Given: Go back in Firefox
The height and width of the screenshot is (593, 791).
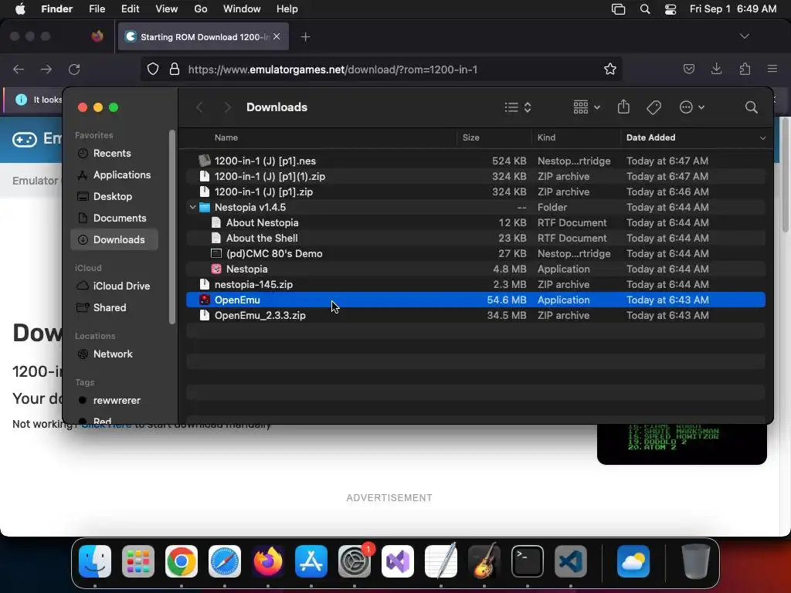Looking at the screenshot, I should pos(19,69).
